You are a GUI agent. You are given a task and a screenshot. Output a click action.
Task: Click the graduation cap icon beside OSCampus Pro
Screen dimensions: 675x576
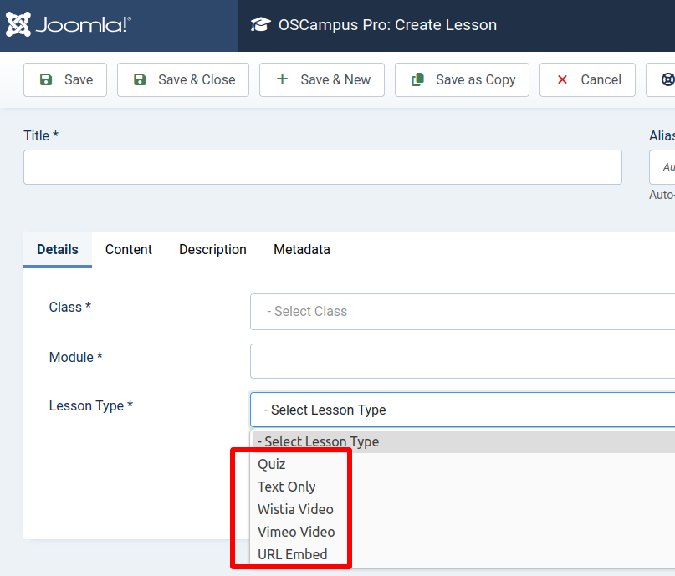260,24
